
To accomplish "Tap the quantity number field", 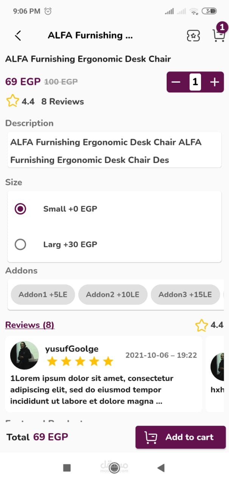I will tap(195, 82).
